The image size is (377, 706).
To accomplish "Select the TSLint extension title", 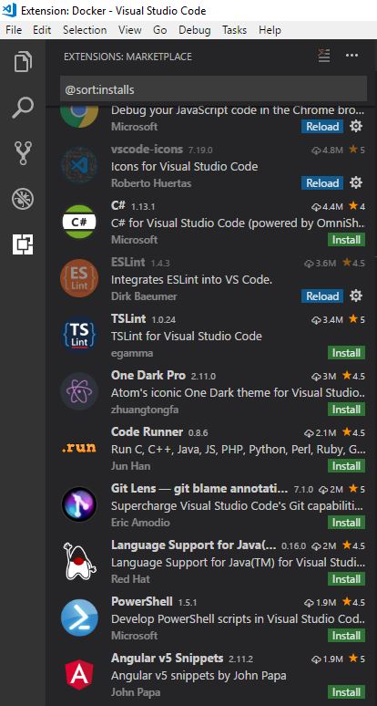I will tap(128, 318).
